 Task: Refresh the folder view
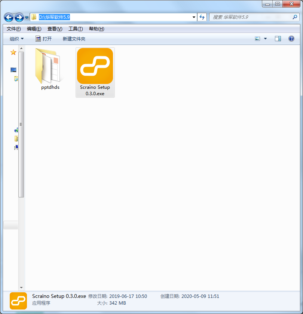point(202,17)
